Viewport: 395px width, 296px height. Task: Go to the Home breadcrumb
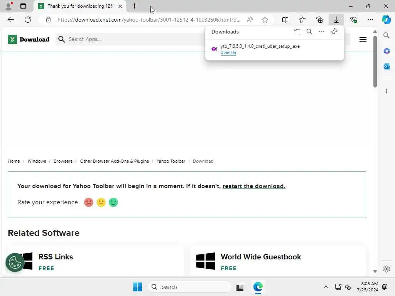pyautogui.click(x=14, y=161)
